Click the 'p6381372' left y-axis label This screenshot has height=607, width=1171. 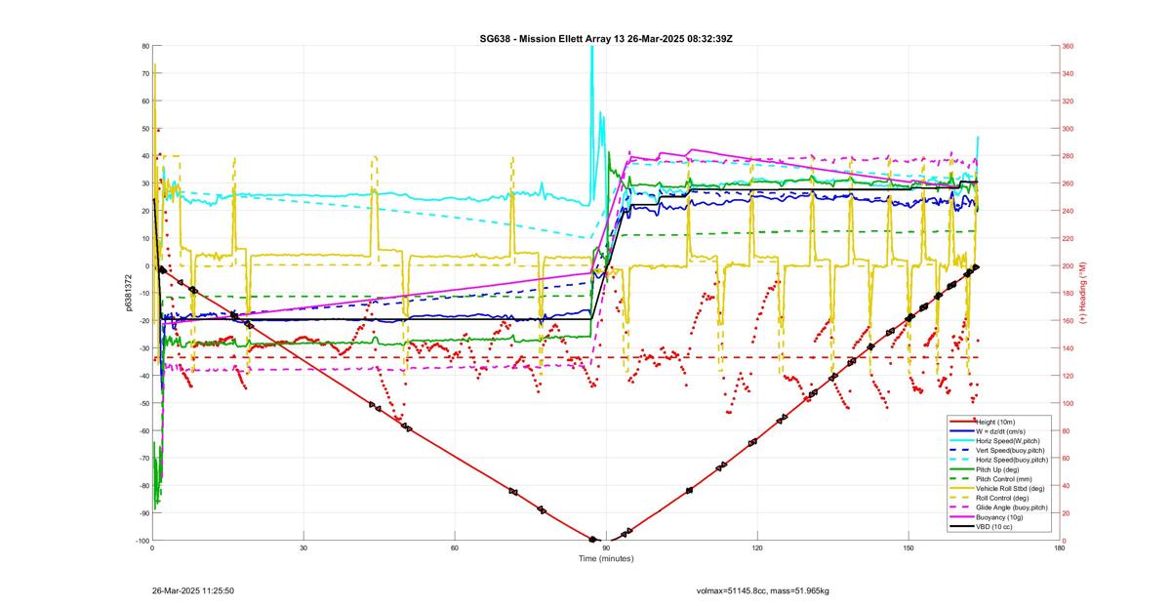coord(129,293)
